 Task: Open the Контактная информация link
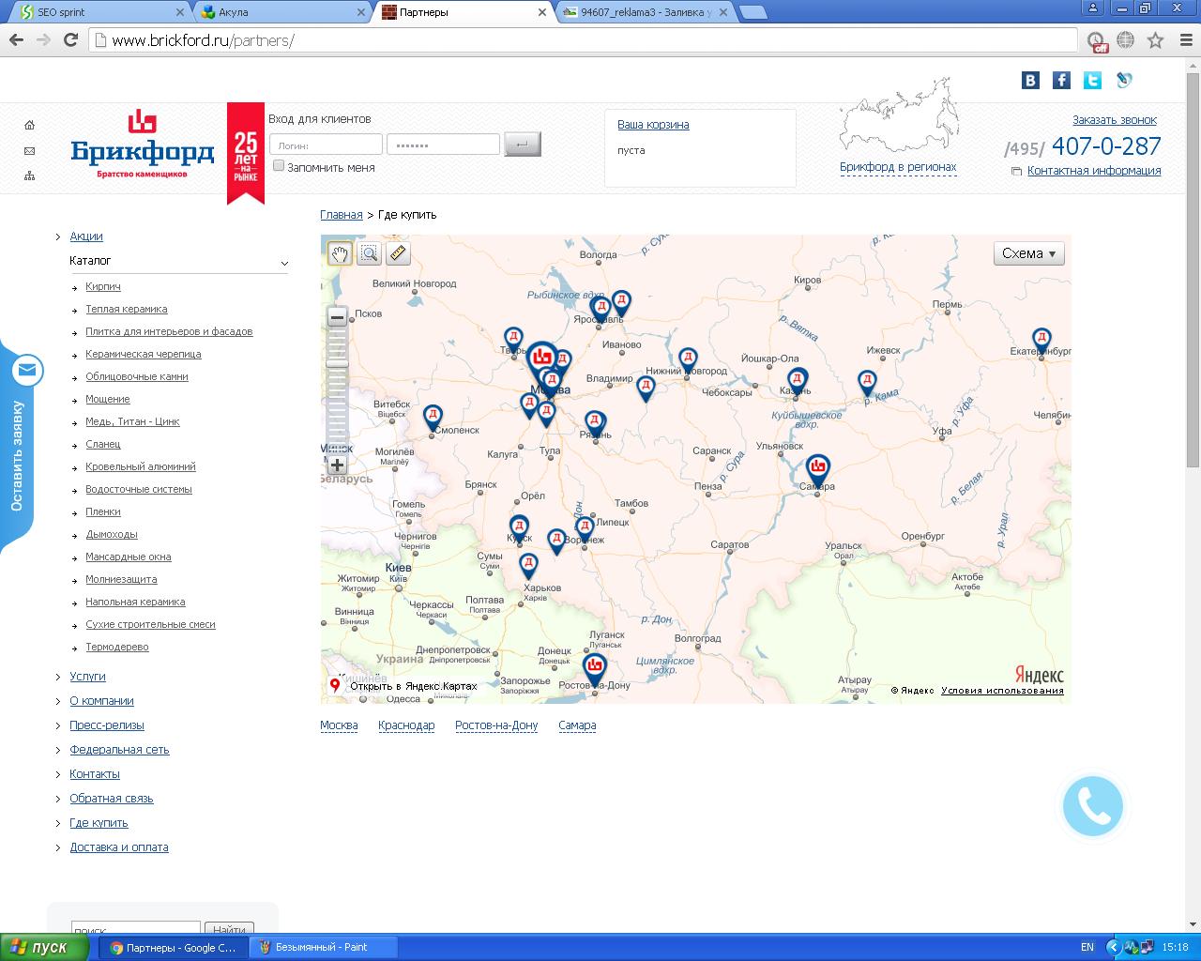pyautogui.click(x=1094, y=171)
